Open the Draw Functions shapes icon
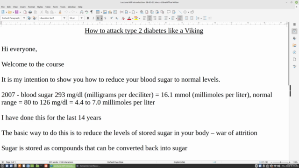This screenshot has height=168, width=299. click(192, 12)
